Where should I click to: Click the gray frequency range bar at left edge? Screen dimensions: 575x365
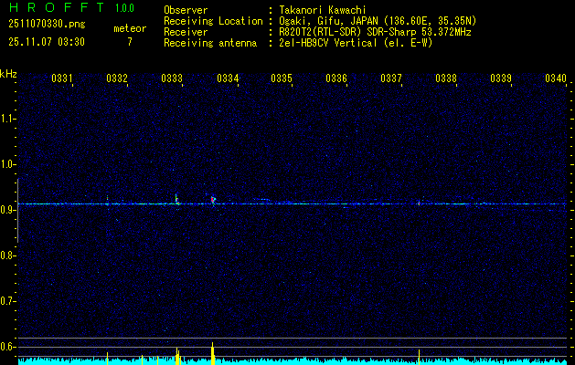click(x=17, y=211)
